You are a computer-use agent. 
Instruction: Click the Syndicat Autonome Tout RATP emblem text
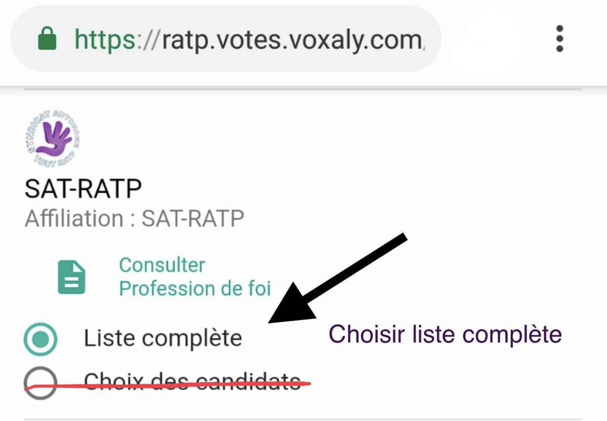pyautogui.click(x=53, y=137)
